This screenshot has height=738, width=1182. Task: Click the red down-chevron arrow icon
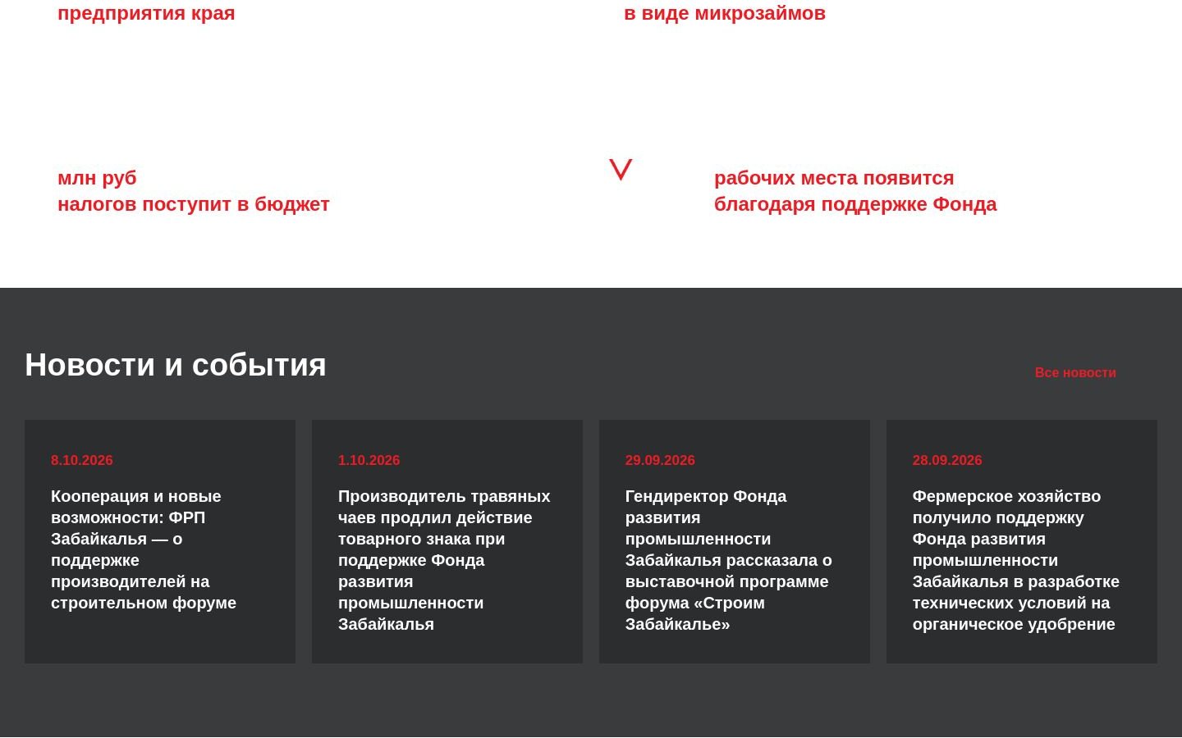[621, 170]
